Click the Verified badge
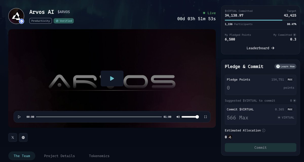This screenshot has width=304, height=162. (64, 21)
